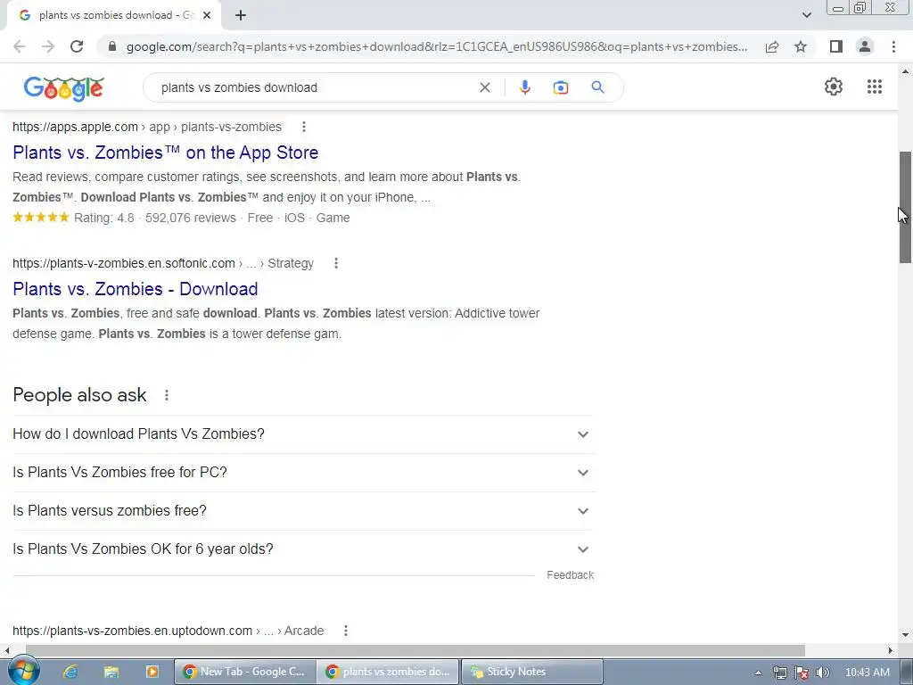This screenshot has height=685, width=913.
Task: Select plants vs zombies taskbar window button
Action: [x=389, y=672]
